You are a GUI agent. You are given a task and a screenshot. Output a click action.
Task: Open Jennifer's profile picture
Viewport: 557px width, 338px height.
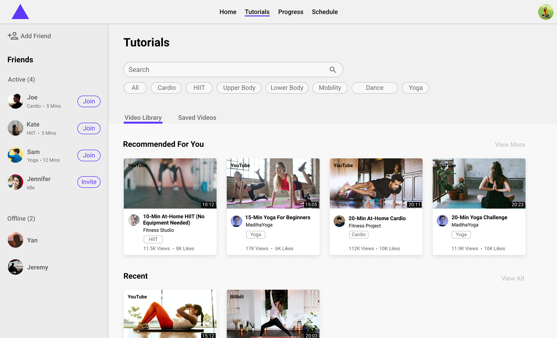coord(15,182)
